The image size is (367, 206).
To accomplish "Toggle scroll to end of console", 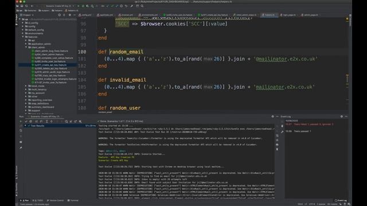I will coord(277,140).
